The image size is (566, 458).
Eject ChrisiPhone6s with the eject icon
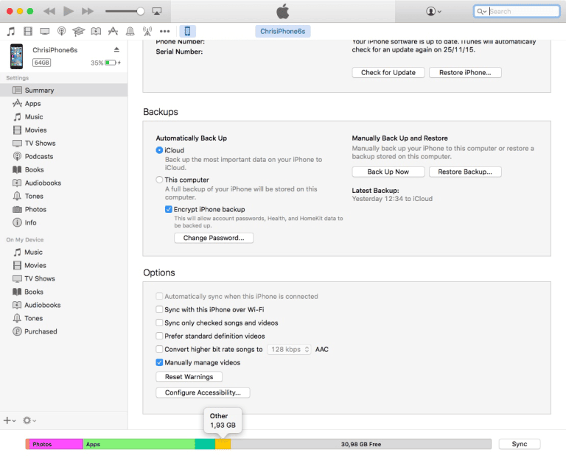click(x=116, y=49)
